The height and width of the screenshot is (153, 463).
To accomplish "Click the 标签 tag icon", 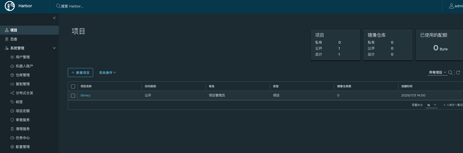I will (12, 102).
